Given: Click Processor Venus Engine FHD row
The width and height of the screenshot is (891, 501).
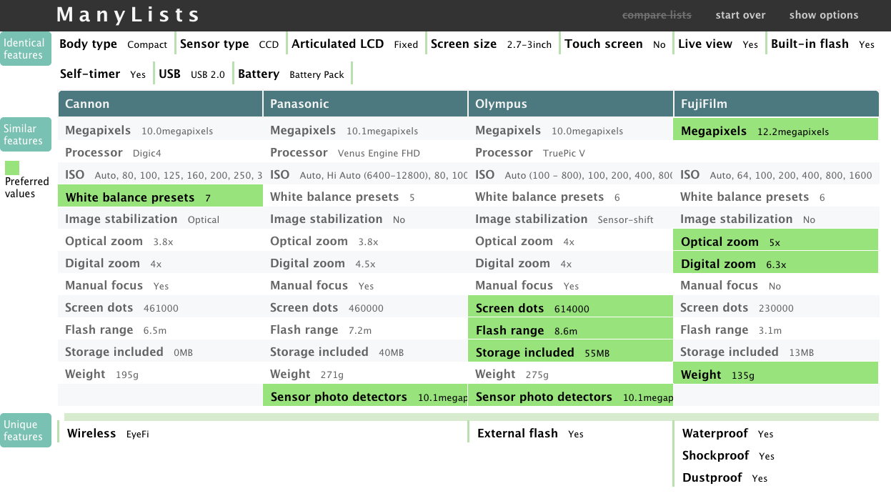Looking at the screenshot, I should pos(365,153).
